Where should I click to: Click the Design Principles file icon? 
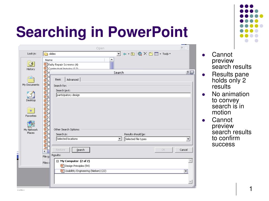coord(62,166)
